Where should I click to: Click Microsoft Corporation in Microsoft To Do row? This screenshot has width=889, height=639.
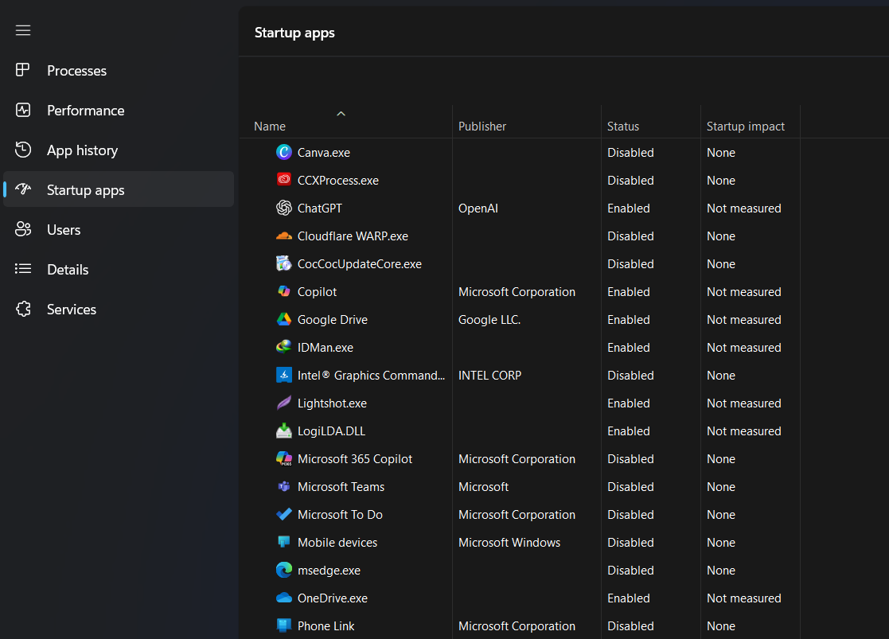pyautogui.click(x=517, y=514)
